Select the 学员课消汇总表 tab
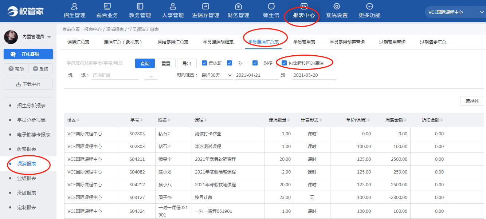 263,42
